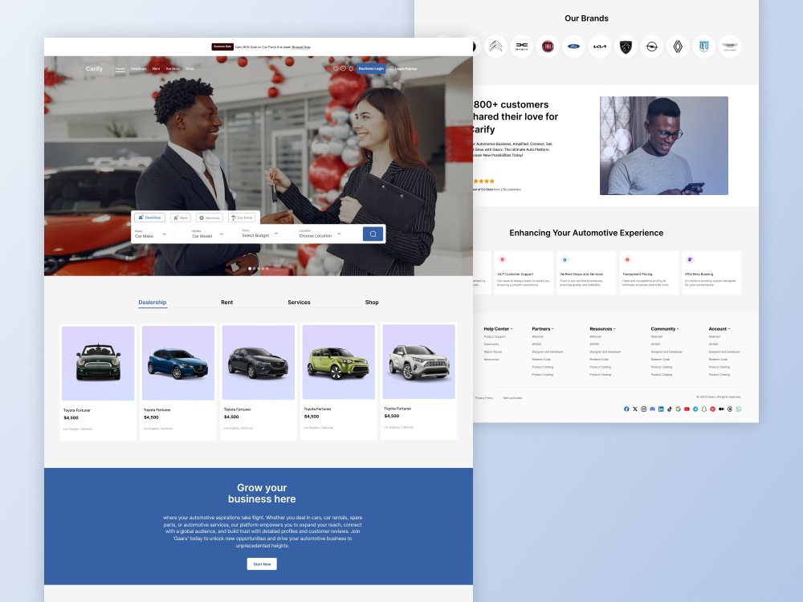The height and width of the screenshot is (602, 803).
Task: Collapse the Help Center footer section
Action: click(498, 328)
